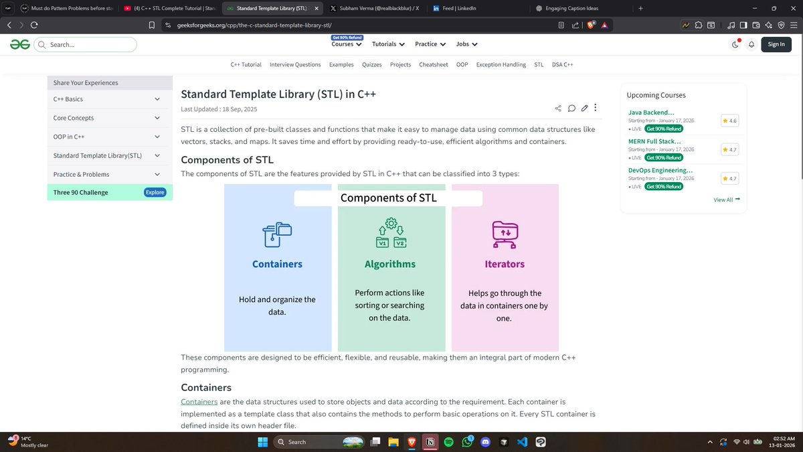Click the share page icon in address bar
Screen dimensions: 803x452
tap(575, 25)
